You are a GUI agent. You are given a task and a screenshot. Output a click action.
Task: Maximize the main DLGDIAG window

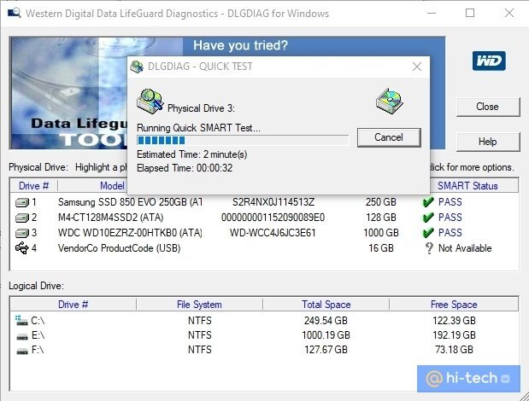pos(470,13)
